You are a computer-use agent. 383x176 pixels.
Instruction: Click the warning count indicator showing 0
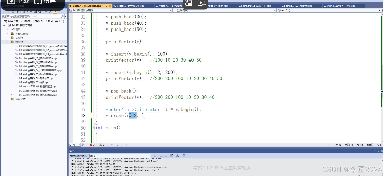click(x=102, y=145)
